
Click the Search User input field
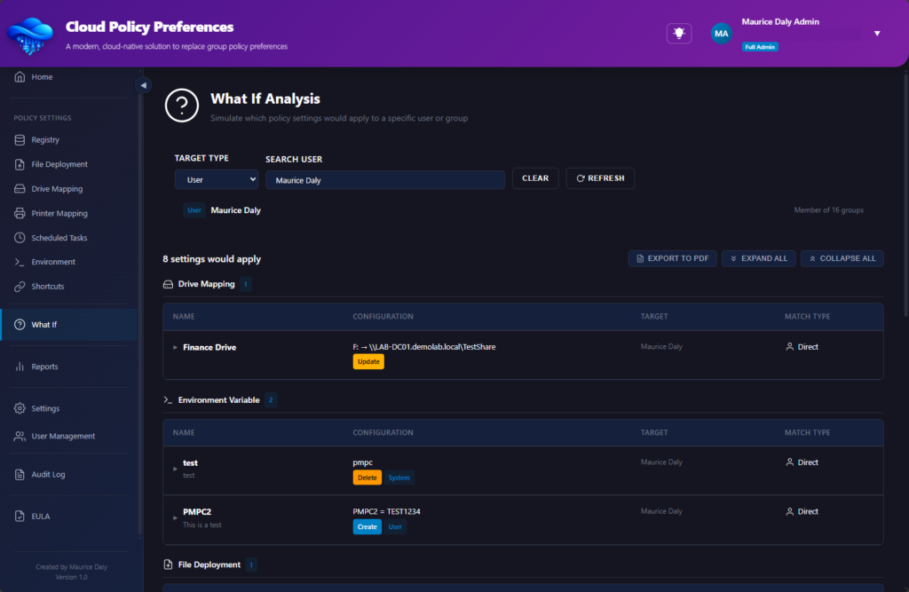384,180
